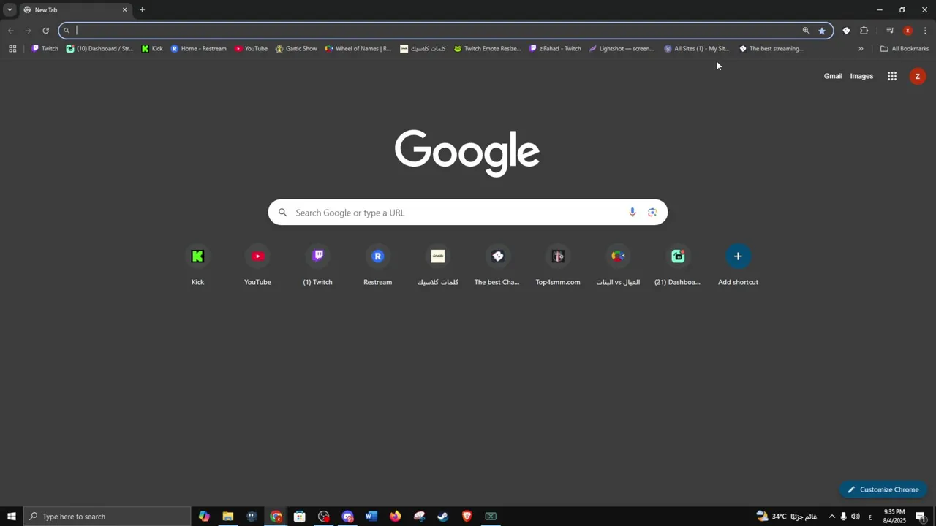The height and width of the screenshot is (526, 936).
Task: Open the tab search dropdown arrow
Action: 10,10
